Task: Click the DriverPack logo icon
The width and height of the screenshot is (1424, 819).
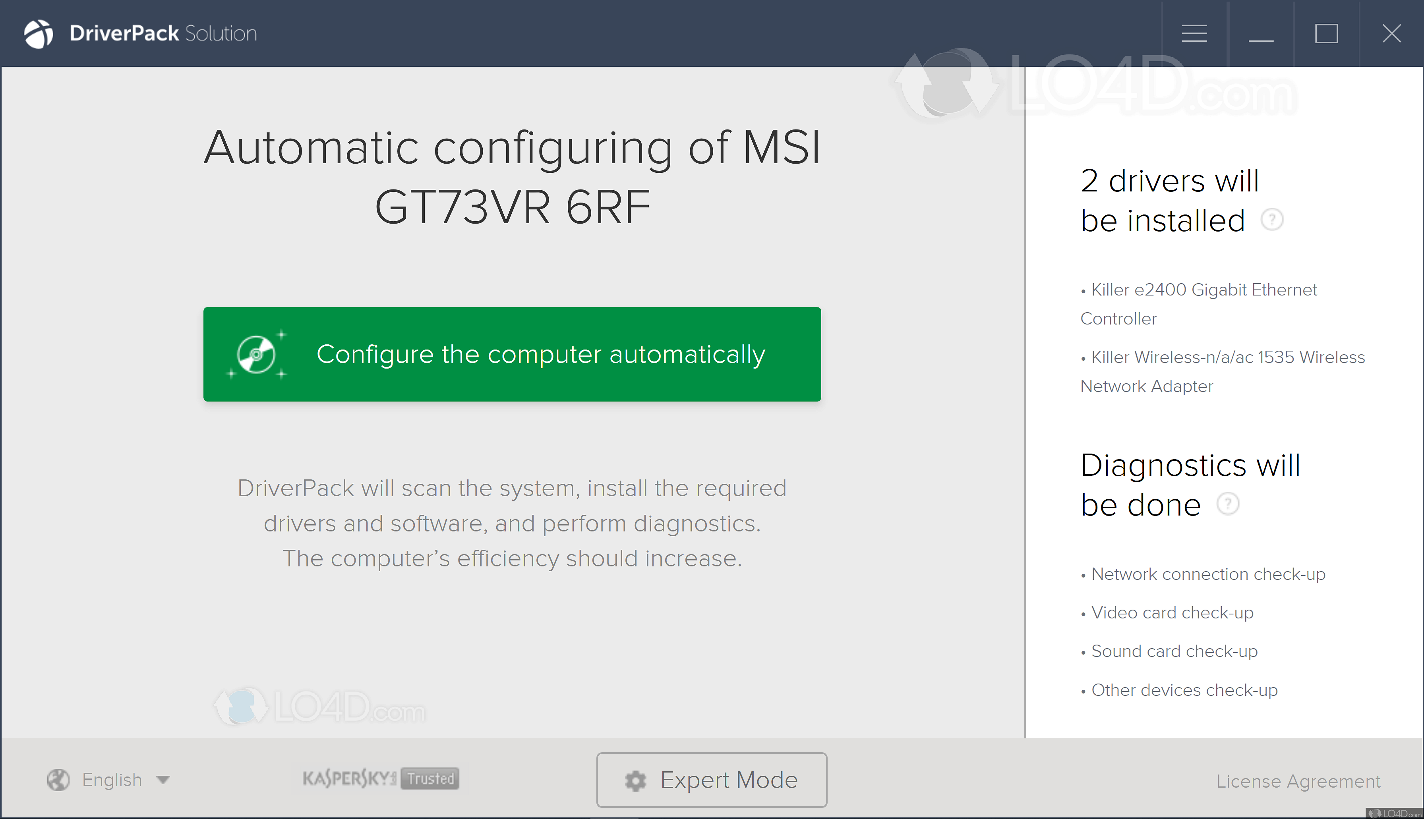Action: 38,34
